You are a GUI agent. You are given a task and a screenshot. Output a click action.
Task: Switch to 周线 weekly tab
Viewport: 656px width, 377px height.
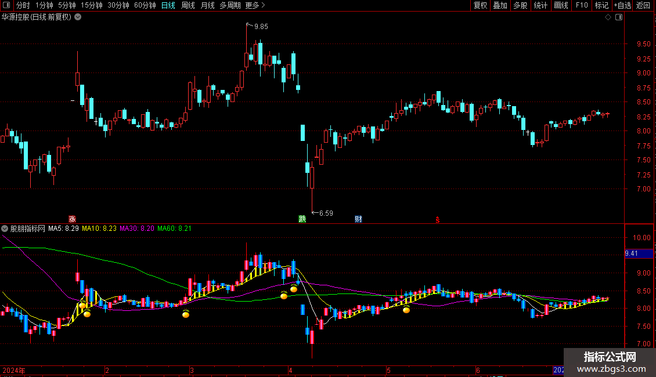click(188, 5)
